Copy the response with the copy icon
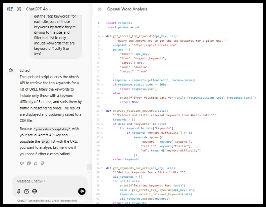266x207 pixels. [29, 164]
